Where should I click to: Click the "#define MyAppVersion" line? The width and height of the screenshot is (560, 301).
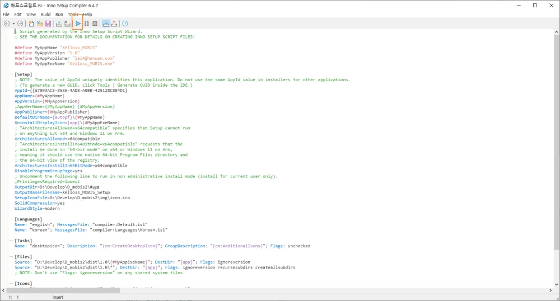(x=47, y=53)
